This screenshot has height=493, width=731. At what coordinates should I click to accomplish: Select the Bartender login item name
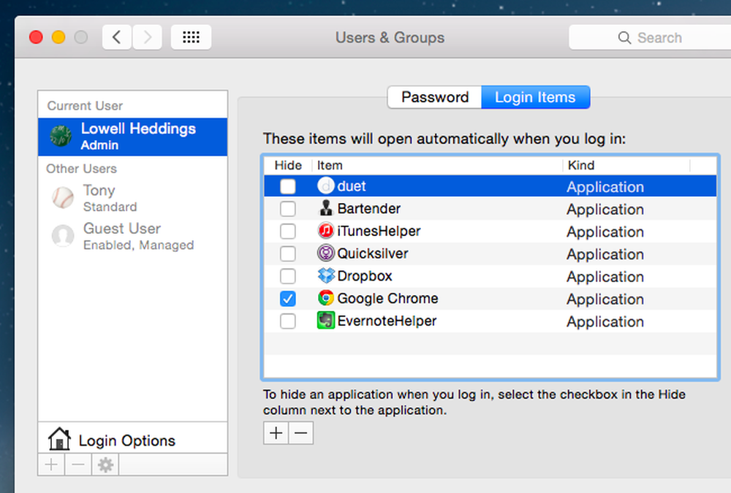368,209
